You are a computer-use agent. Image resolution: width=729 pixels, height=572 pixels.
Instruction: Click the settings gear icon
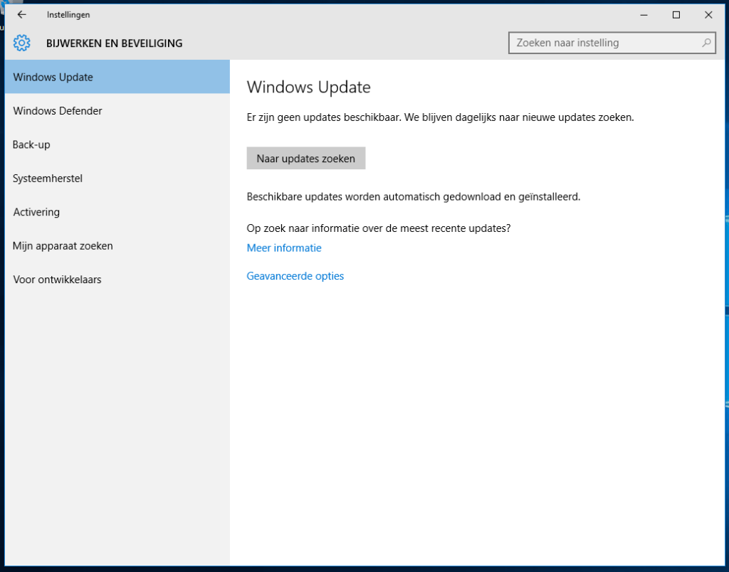coord(21,43)
